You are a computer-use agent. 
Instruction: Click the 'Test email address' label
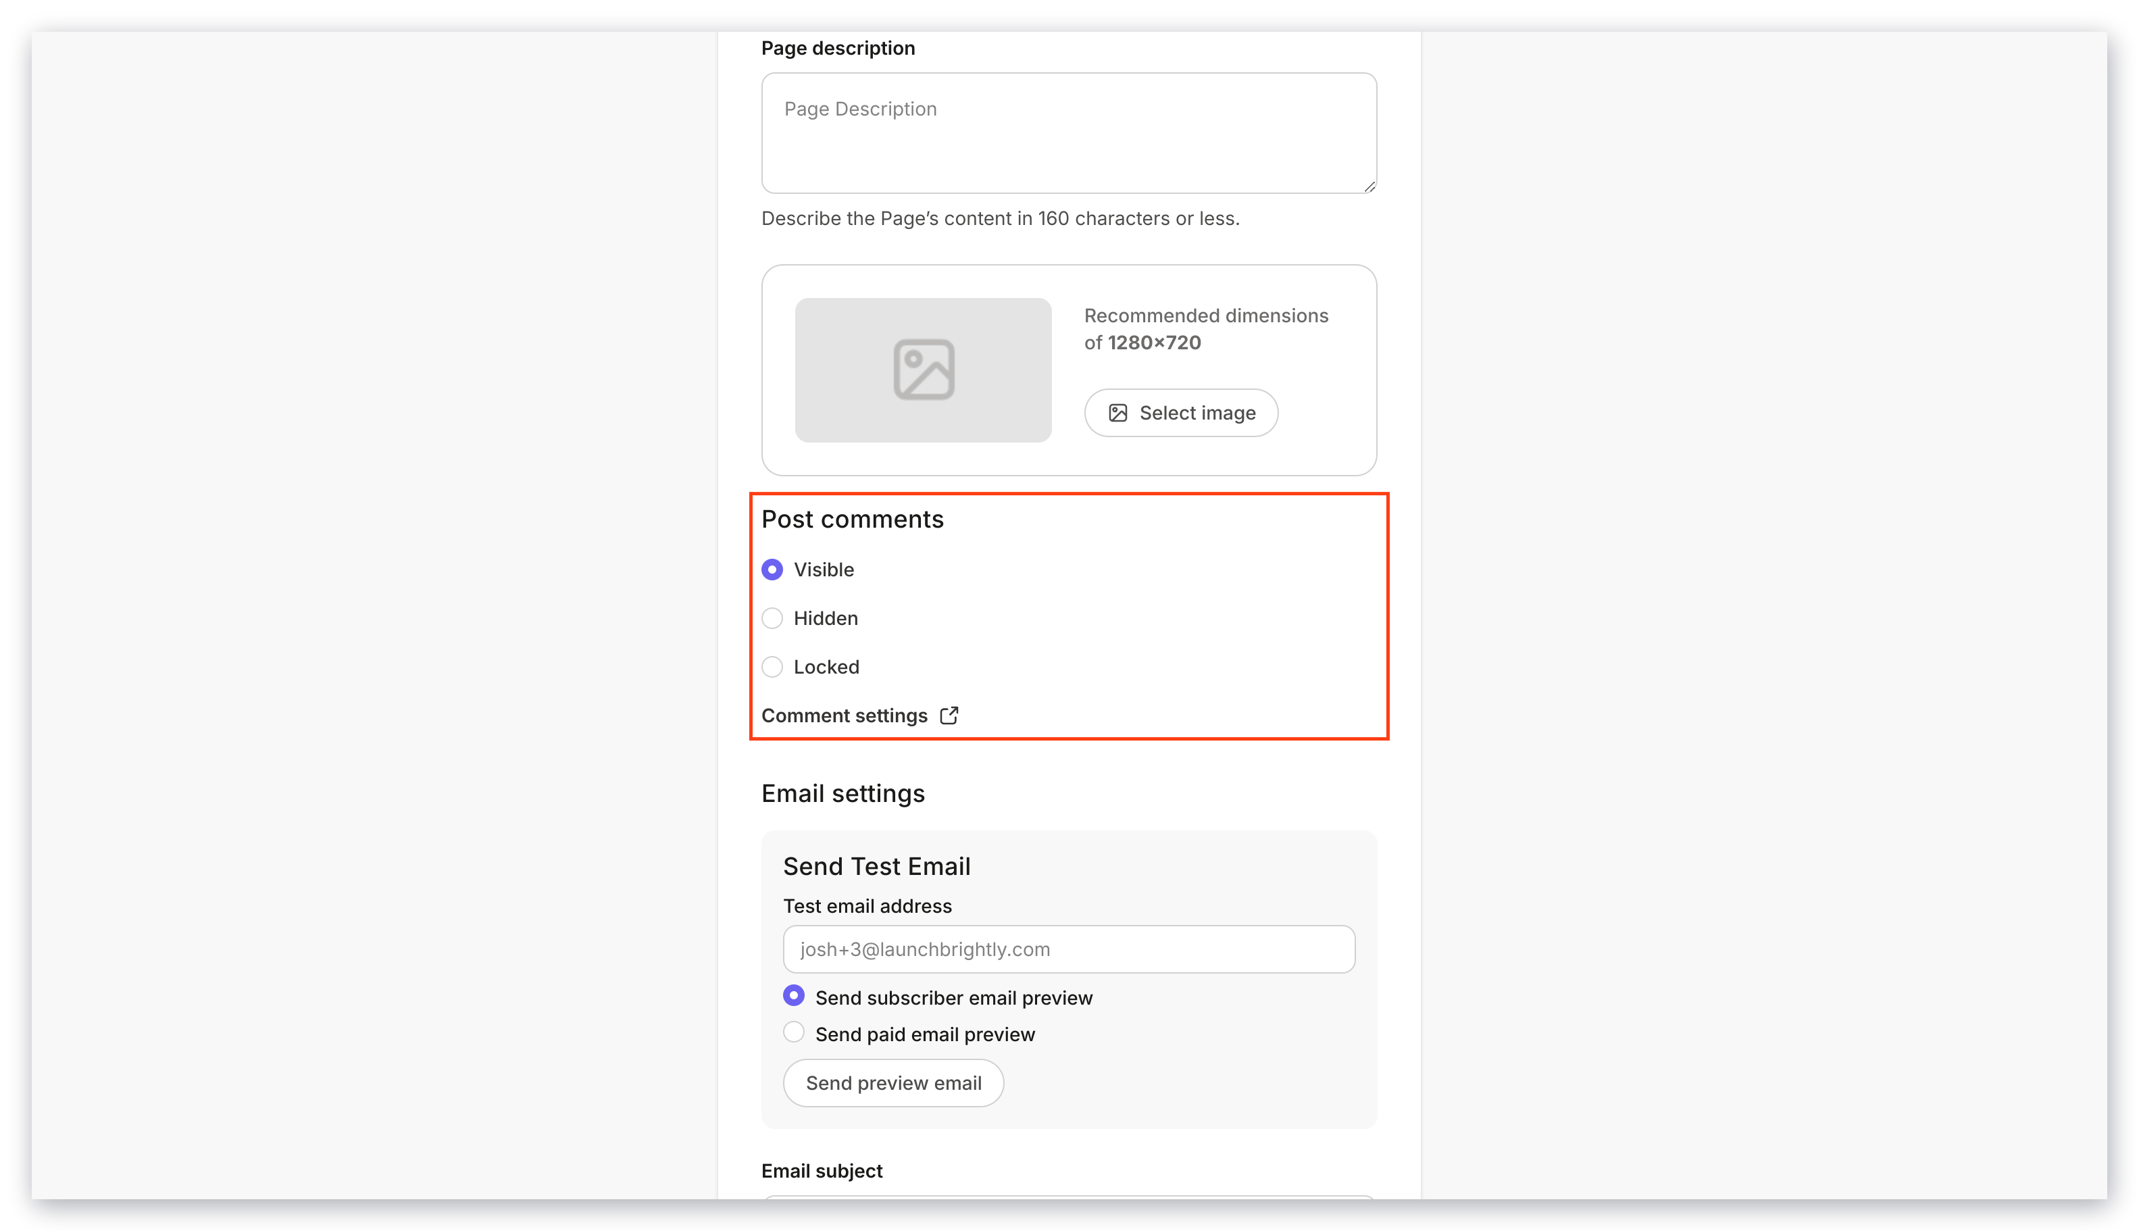(x=867, y=905)
